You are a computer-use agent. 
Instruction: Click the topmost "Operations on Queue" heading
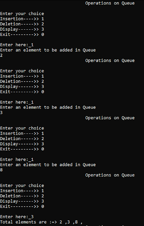point(110,3)
